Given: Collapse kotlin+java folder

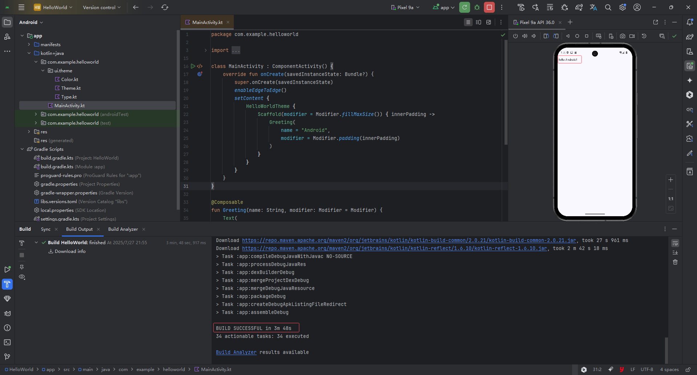Looking at the screenshot, I should 29,53.
